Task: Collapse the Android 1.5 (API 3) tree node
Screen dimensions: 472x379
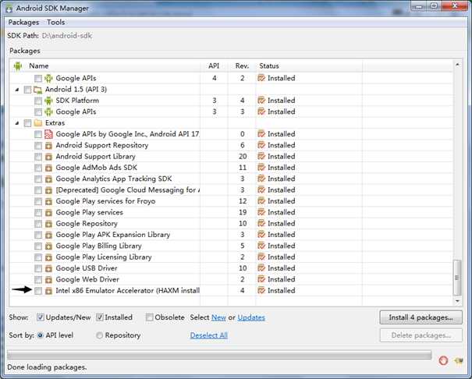Action: pos(17,90)
